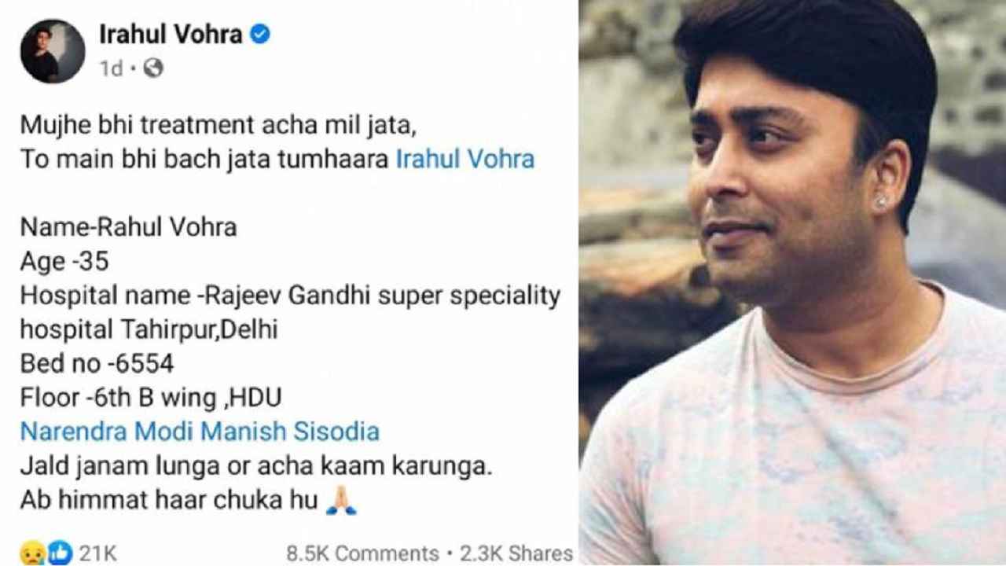This screenshot has height=566, width=1006.
Task: Open the Manish Sisodia tagged link
Action: click(290, 432)
